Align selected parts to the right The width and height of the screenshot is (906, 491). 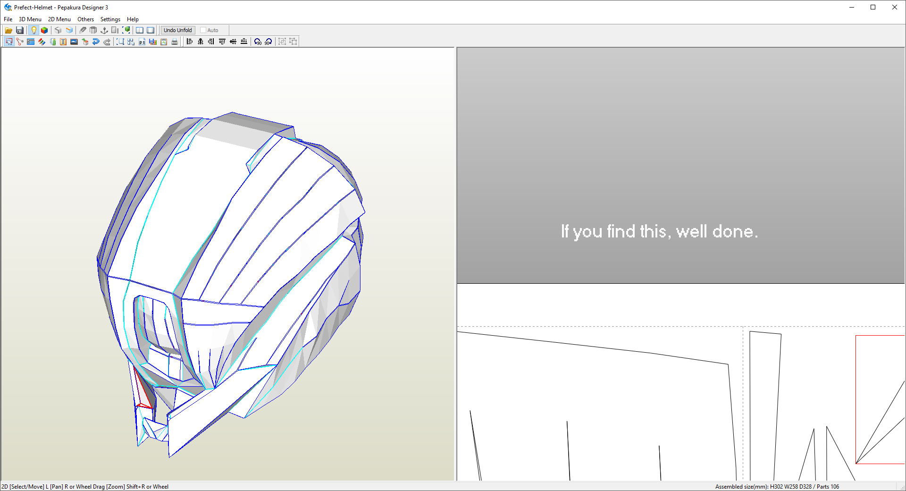click(211, 42)
